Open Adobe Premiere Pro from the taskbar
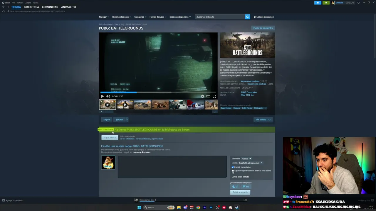Screen dimensions: 376x211 [205, 207]
